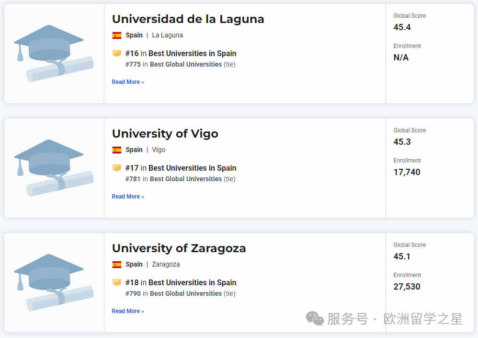The image size is (478, 338).
Task: Click the University of Vigo graduation cap thumbnail
Action: (54, 168)
